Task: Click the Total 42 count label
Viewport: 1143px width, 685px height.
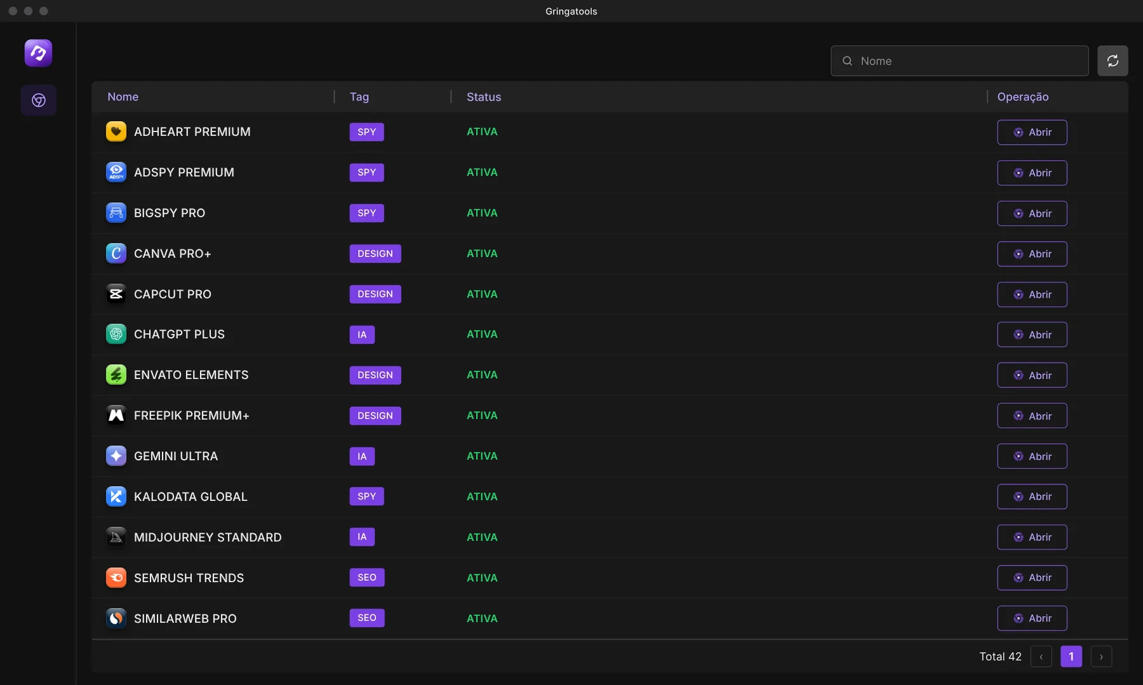Action: pos(1000,656)
